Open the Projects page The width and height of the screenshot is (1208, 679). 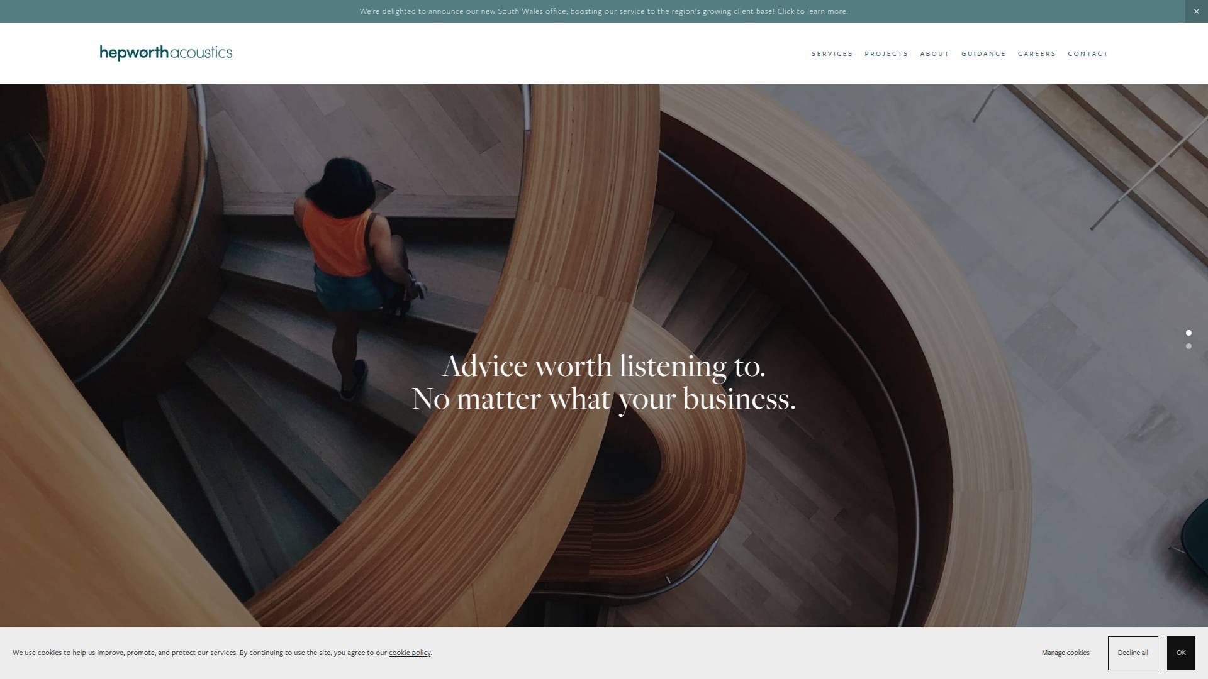point(886,54)
